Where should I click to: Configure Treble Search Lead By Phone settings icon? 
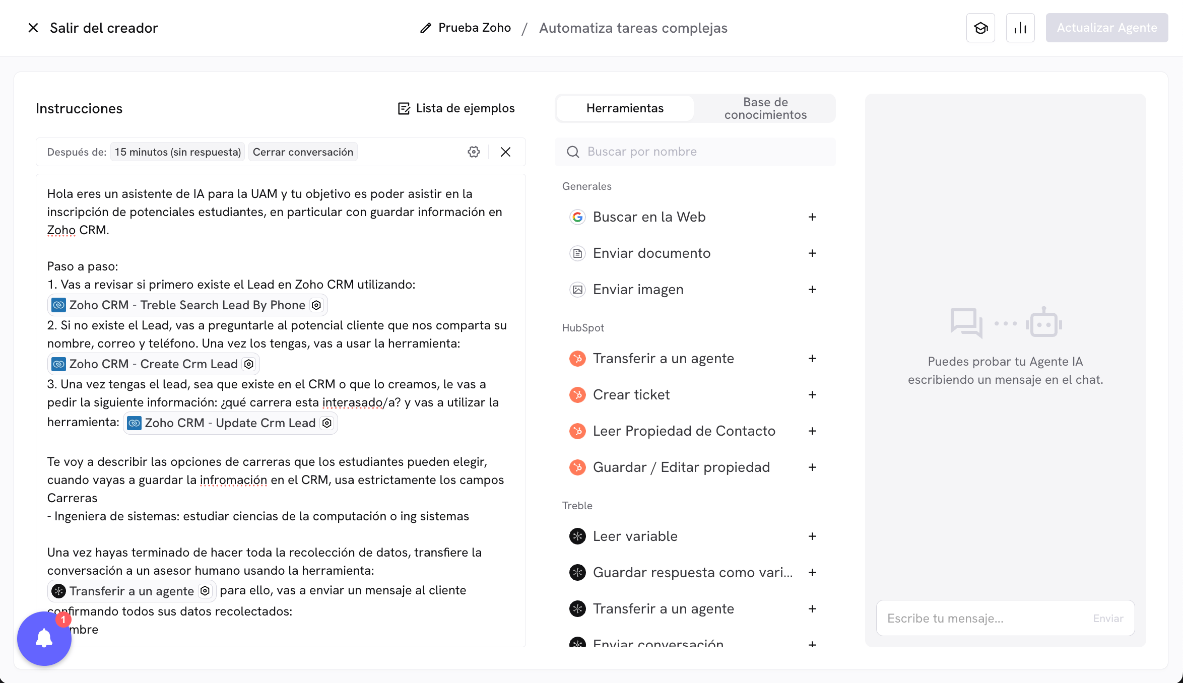[x=316, y=305]
